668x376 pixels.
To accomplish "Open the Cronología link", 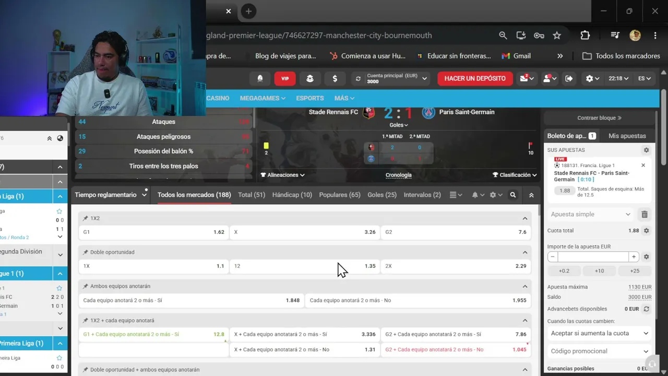I will coord(399,175).
